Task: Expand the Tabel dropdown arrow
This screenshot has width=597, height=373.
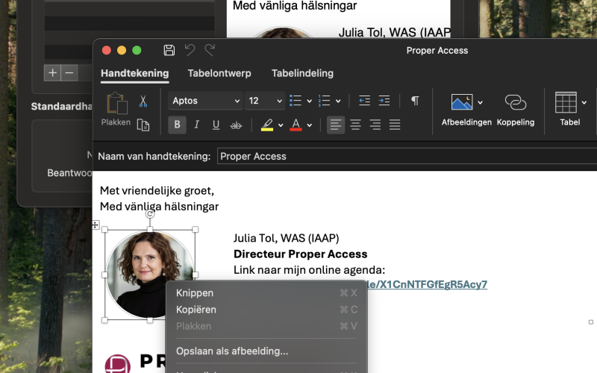Action: point(584,102)
